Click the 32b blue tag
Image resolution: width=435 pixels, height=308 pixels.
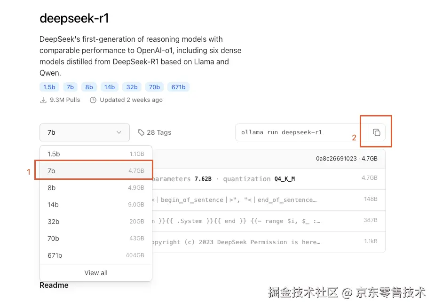point(132,87)
